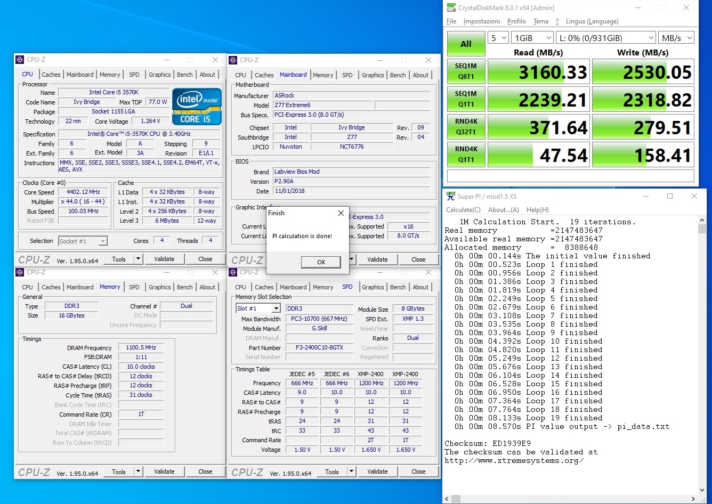Click the Intel Core i5 logo badge

point(196,107)
